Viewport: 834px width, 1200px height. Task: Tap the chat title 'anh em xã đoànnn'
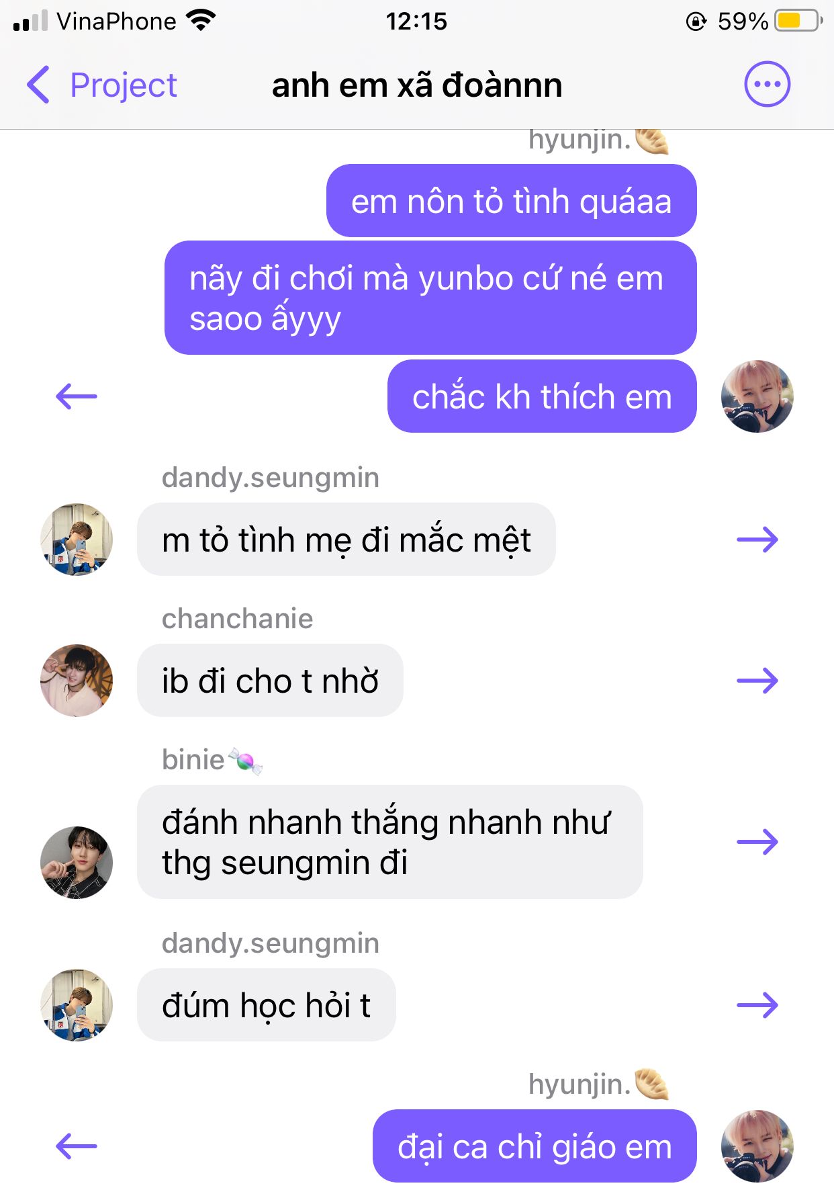coord(417,85)
